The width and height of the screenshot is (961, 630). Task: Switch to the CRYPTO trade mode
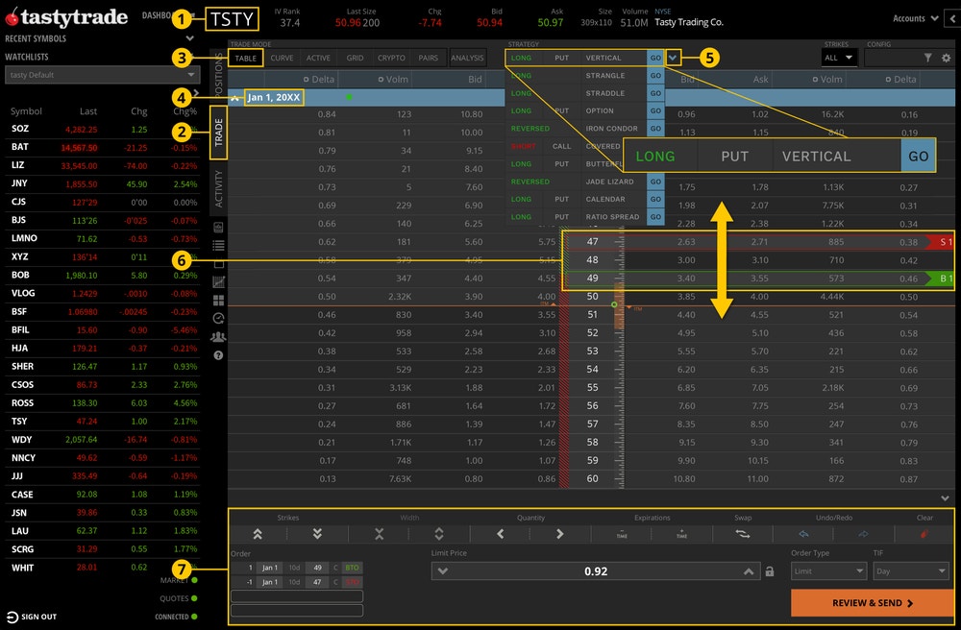click(x=391, y=58)
